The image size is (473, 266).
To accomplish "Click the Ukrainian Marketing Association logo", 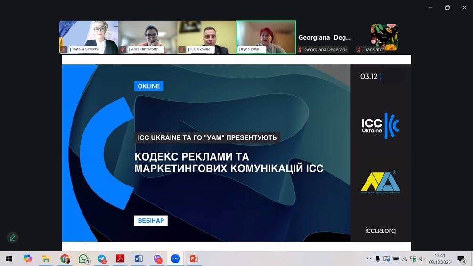I will 380,183.
